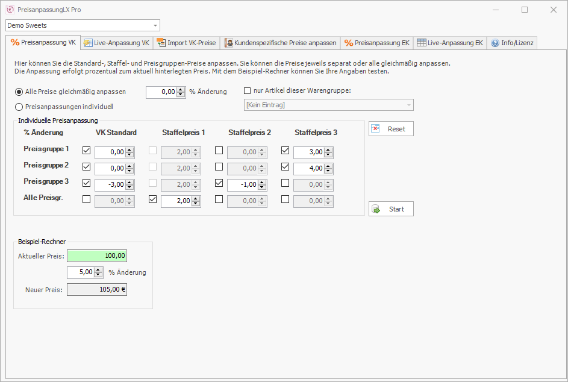This screenshot has height=382, width=568.
Task: Expand the '[Kein Eintrag]' Warengruppe dropdown
Action: pos(409,105)
